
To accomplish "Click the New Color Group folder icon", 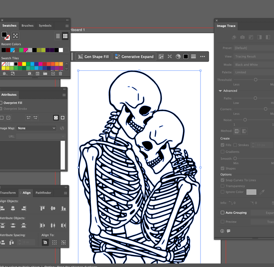I will [x=45, y=74].
